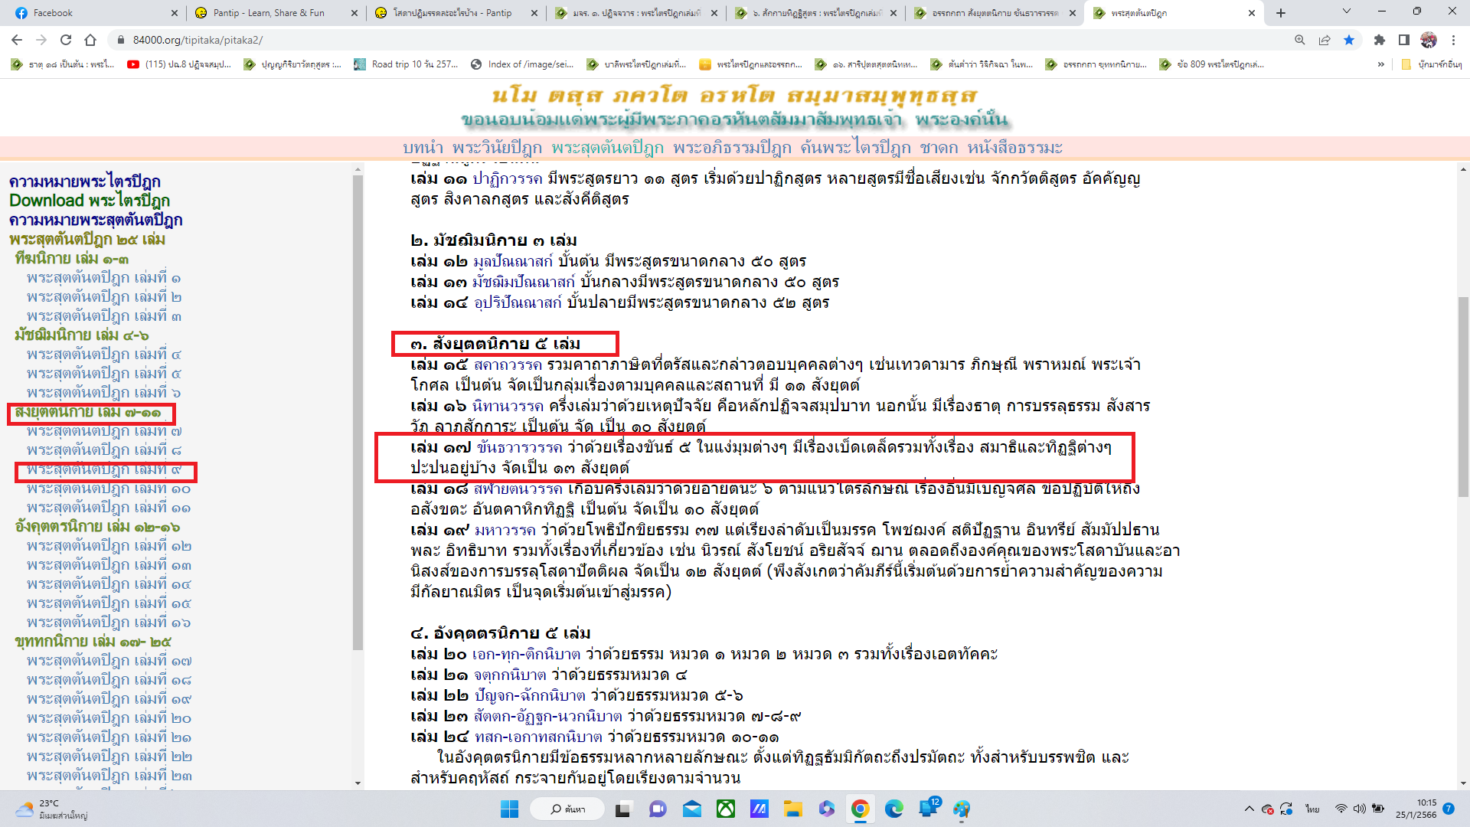
Task: Click the main page vertical scrollbar
Action: 1463,396
